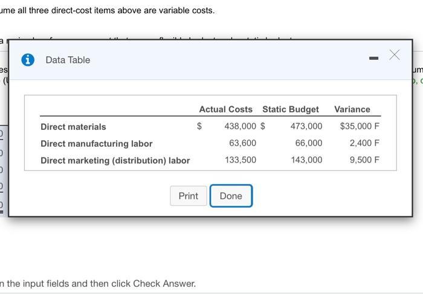Click Direct marketing (distribution) labor label

[115, 161]
